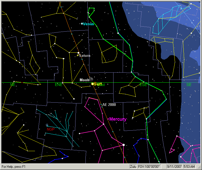Click the Moon disc icon
This screenshot has width=202, height=170.
pos(91,80)
